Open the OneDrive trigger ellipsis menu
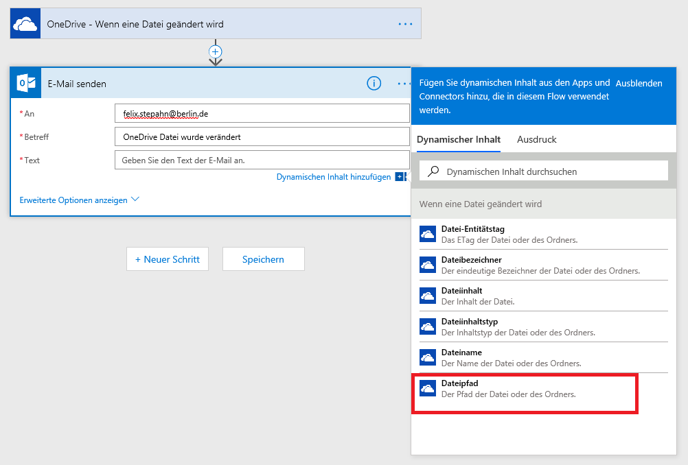The height and width of the screenshot is (465, 688). pos(405,24)
